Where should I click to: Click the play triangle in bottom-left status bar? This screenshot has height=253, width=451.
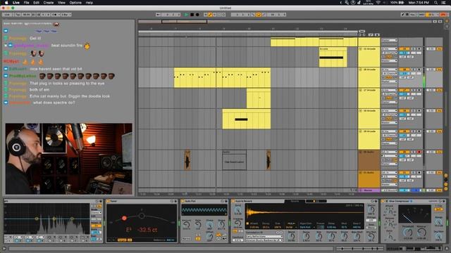point(4,248)
